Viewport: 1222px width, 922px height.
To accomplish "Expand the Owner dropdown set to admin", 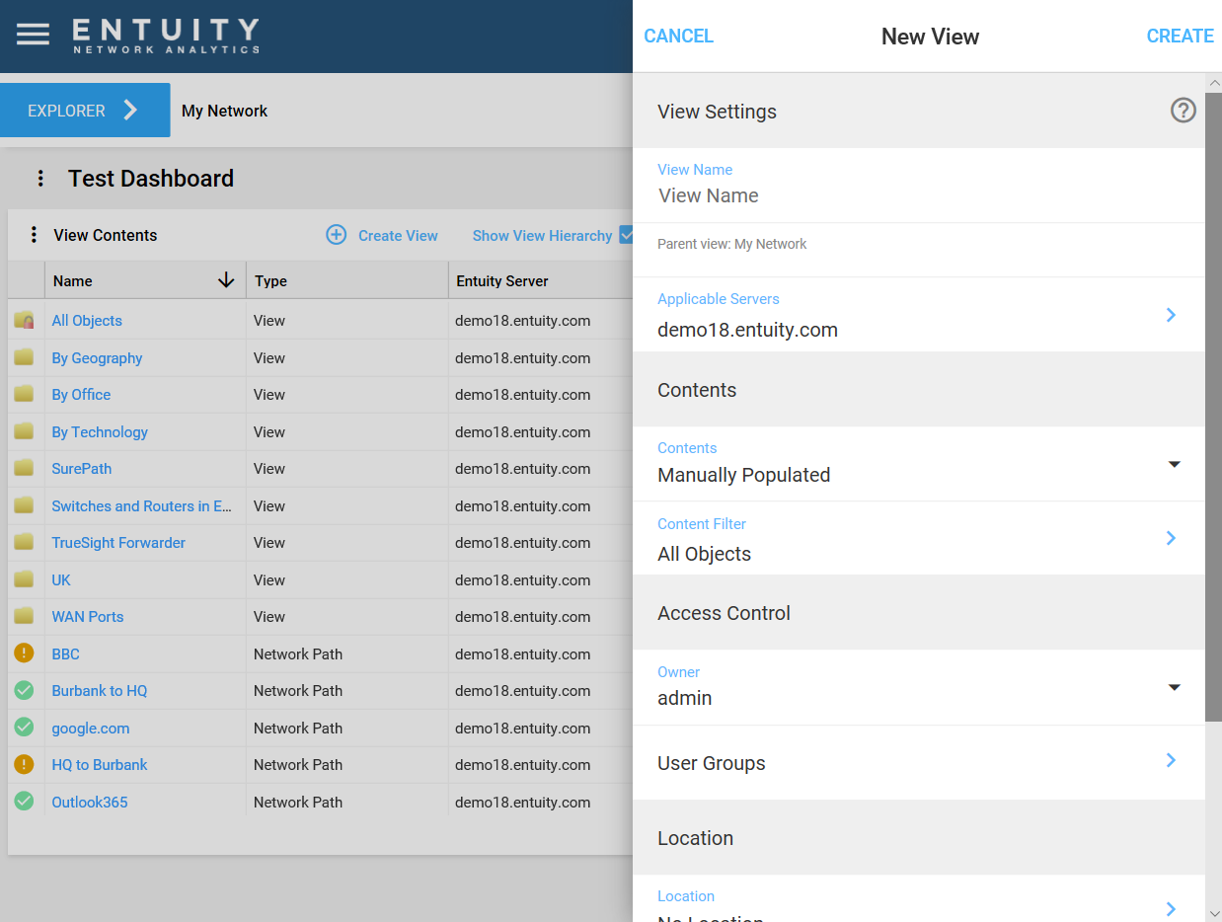I will tap(1174, 687).
